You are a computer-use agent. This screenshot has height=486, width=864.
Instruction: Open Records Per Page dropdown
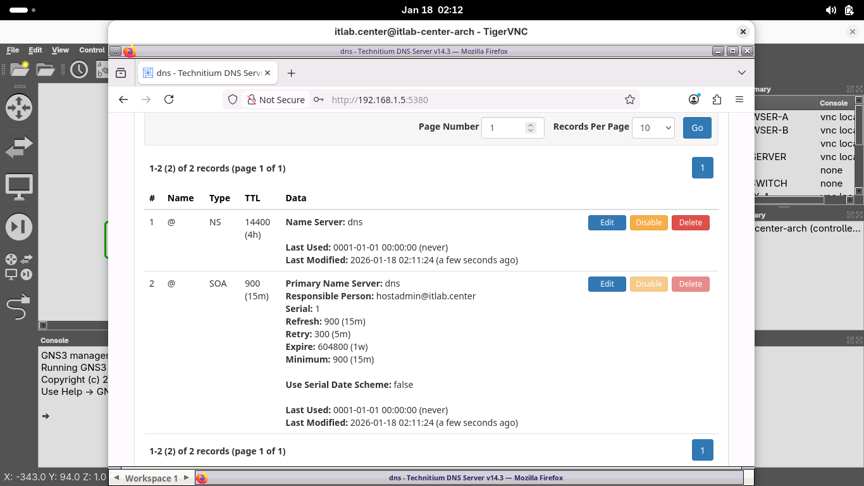653,127
